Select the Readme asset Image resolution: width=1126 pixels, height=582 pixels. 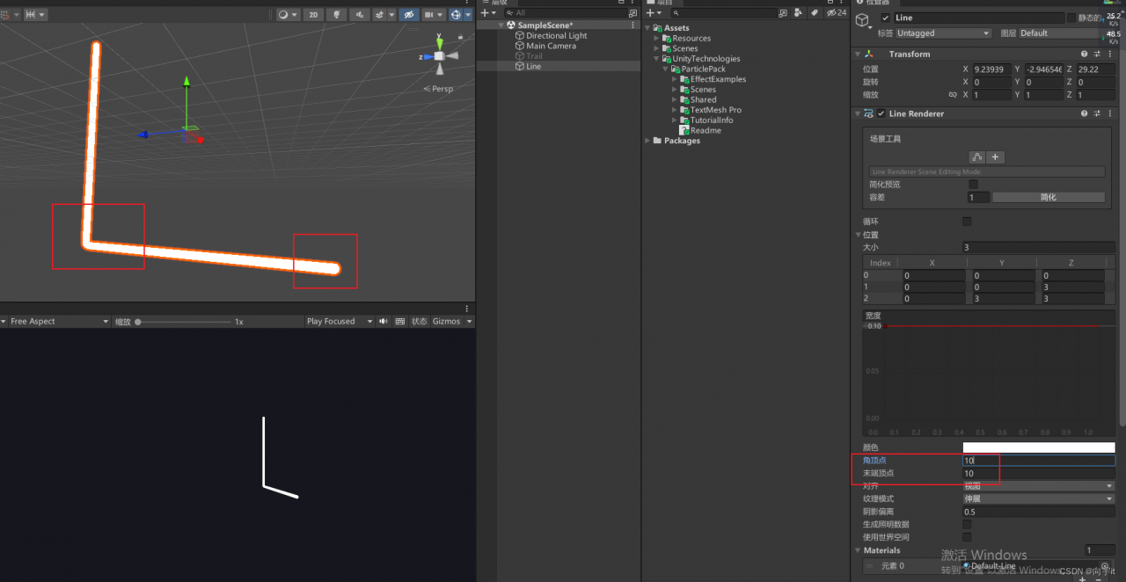pos(706,130)
